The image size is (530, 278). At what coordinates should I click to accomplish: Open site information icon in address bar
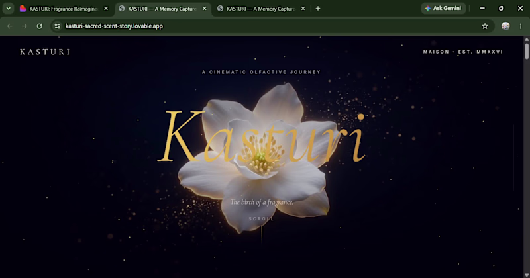(57, 26)
